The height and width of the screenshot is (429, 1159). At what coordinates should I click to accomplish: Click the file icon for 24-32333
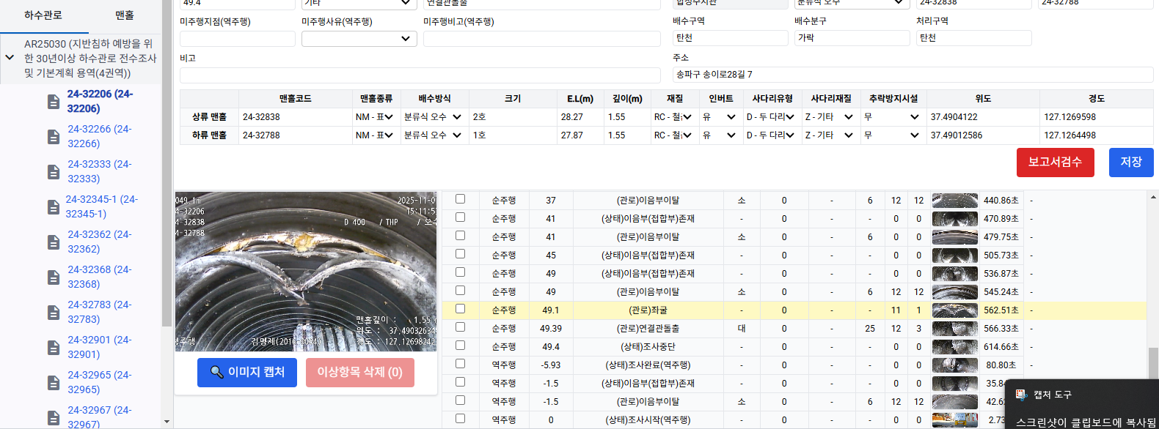coord(54,172)
